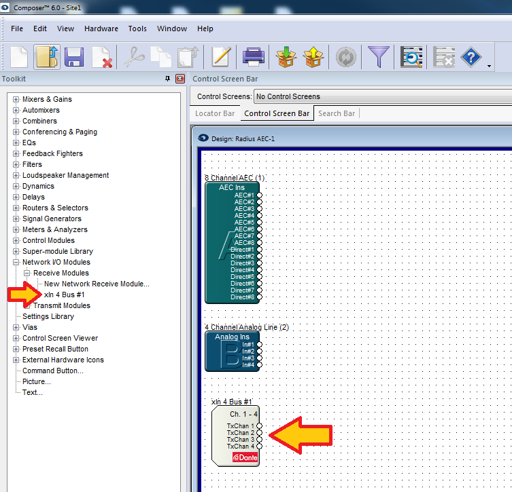The image size is (512, 492).
Task: Expand the Automixers node
Action: tap(16, 110)
